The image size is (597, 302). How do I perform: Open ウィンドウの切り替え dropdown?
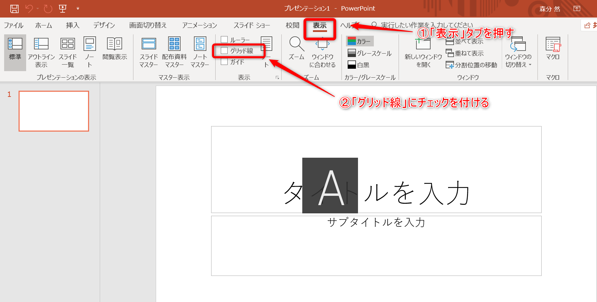coord(518,53)
